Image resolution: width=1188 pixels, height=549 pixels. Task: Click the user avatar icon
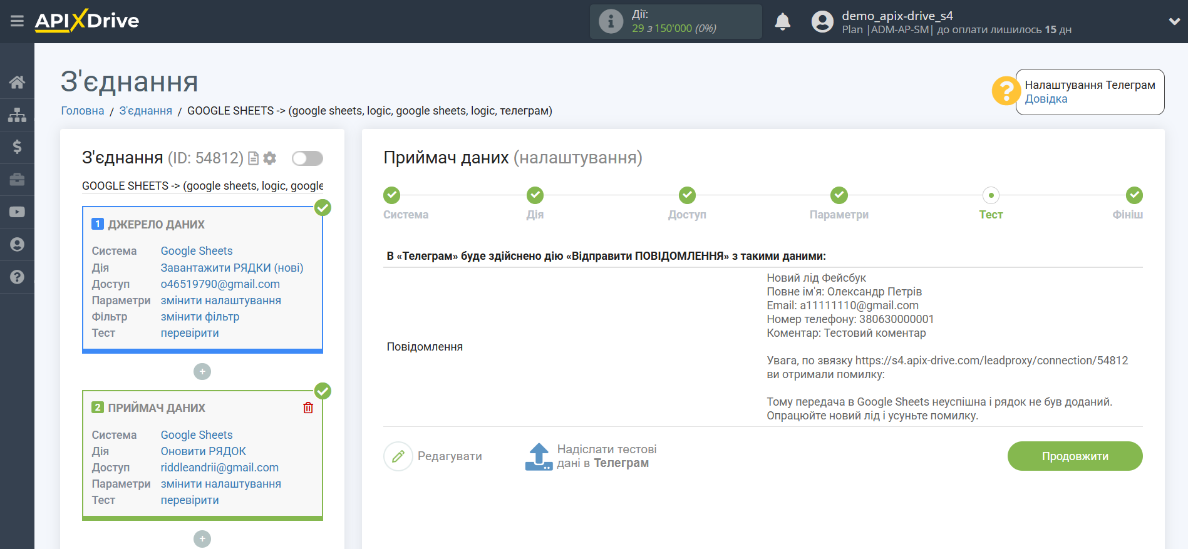(x=822, y=22)
